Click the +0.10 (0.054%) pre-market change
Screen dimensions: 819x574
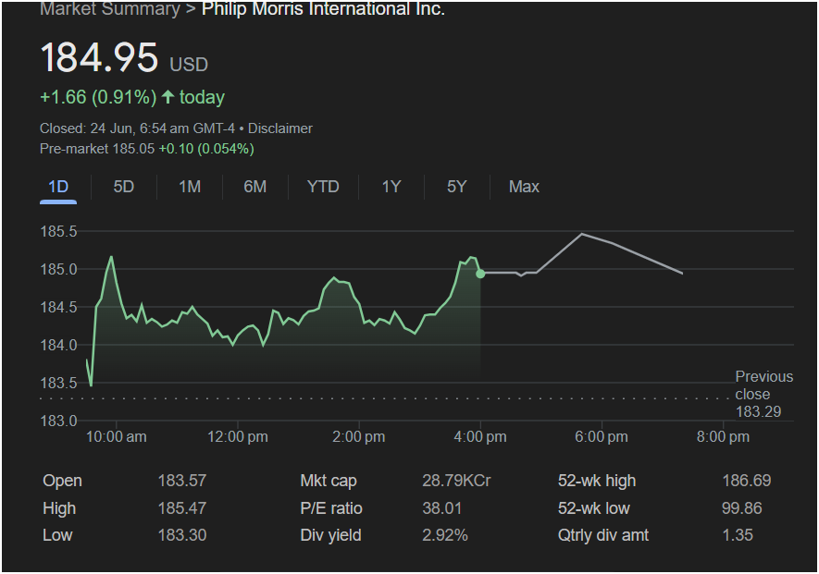coord(206,149)
